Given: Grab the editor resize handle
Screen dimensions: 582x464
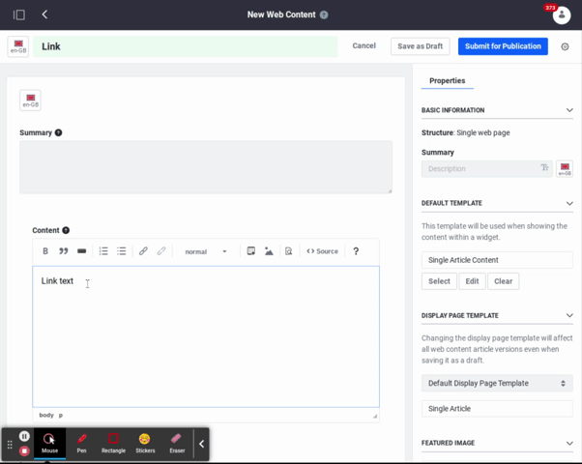Looking at the screenshot, I should (375, 416).
